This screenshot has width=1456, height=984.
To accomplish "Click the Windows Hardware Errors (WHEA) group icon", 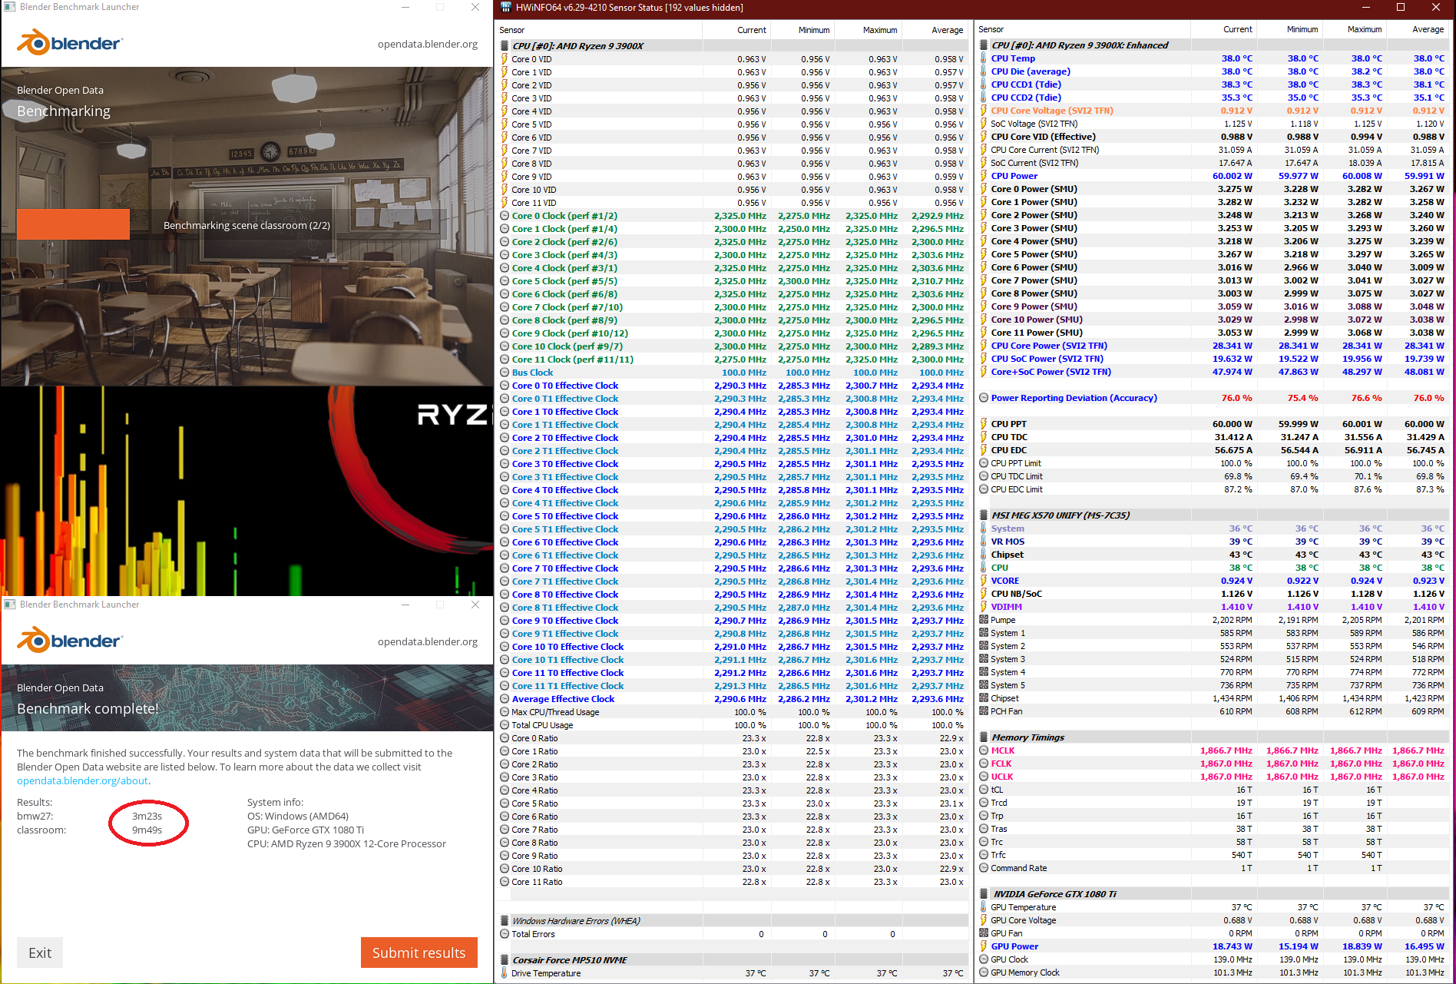I will 505,921.
